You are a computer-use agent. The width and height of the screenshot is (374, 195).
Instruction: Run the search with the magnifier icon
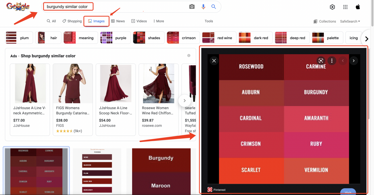pyautogui.click(x=213, y=6)
